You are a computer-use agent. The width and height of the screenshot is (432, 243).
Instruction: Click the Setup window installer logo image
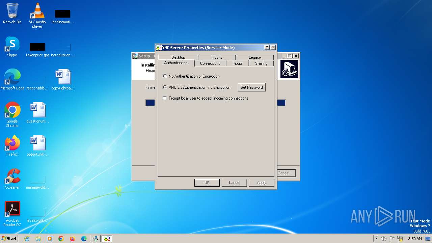(x=290, y=69)
